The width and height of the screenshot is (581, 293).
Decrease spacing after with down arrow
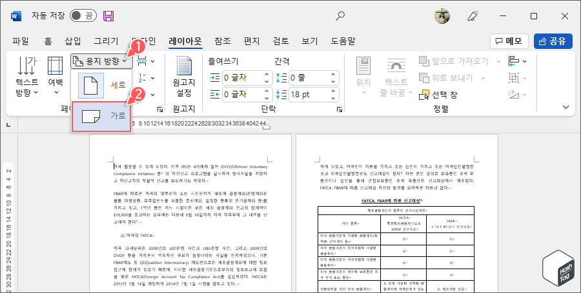pyautogui.click(x=334, y=99)
